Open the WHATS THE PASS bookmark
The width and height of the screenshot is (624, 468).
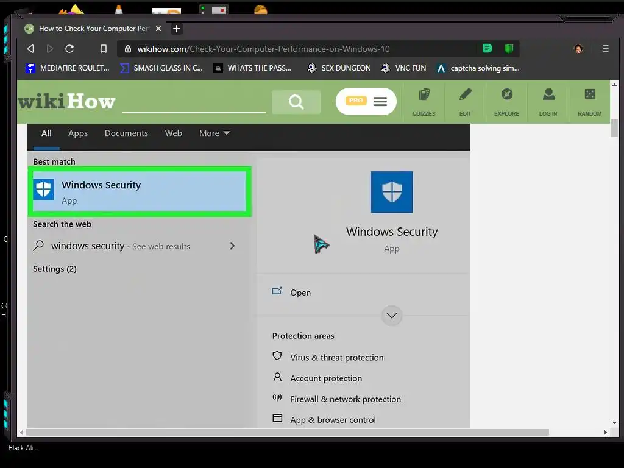(252, 68)
